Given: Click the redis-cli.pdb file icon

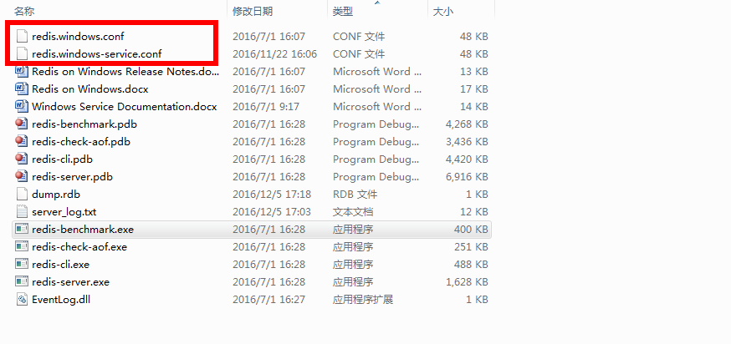Looking at the screenshot, I should tap(22, 159).
